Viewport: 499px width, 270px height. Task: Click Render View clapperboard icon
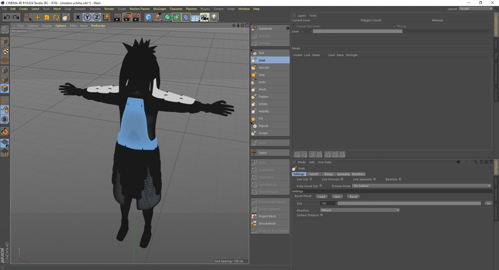(x=117, y=17)
